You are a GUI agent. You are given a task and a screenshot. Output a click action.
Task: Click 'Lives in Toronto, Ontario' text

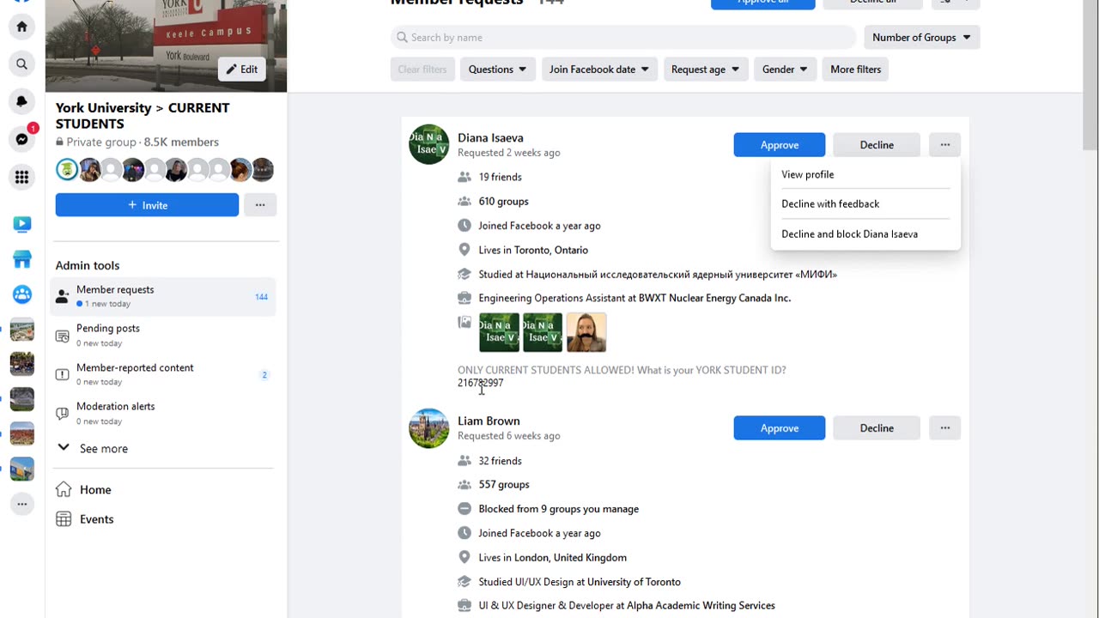point(533,251)
